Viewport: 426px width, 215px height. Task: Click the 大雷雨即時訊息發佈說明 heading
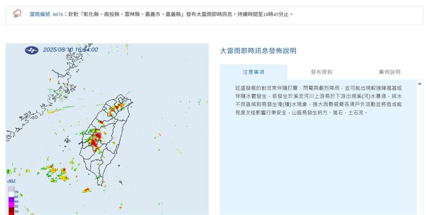(x=258, y=51)
